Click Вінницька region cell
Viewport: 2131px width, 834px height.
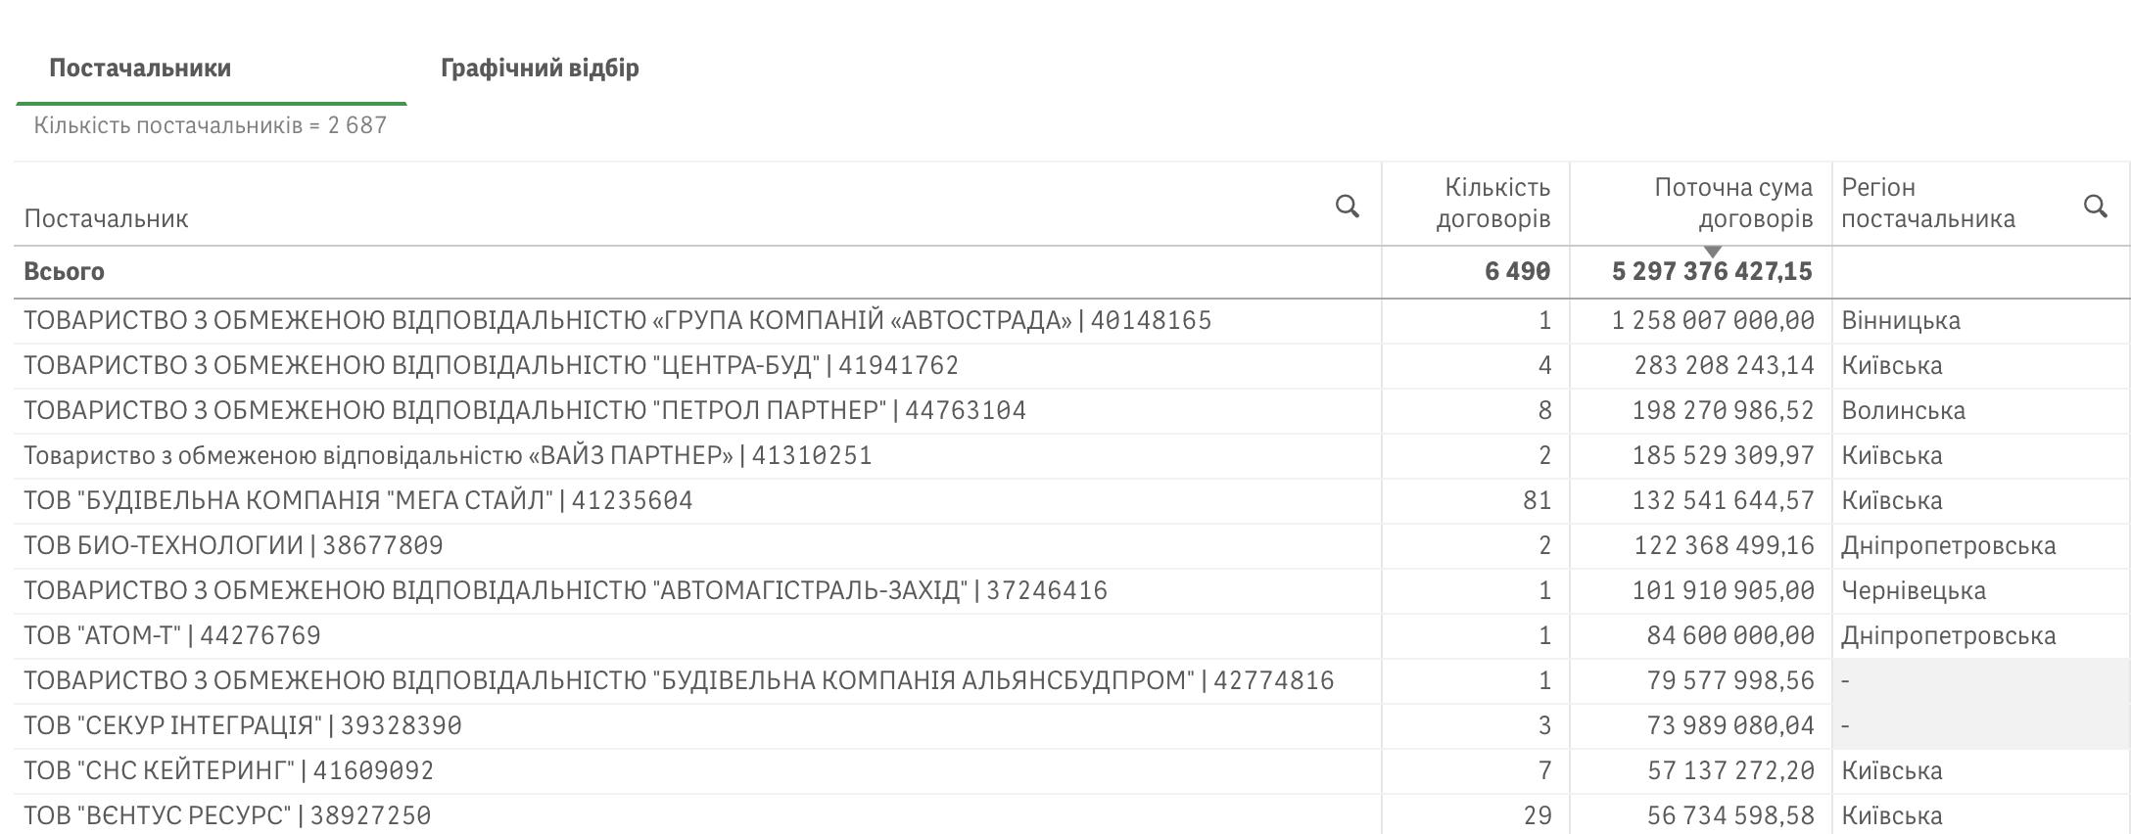[1900, 321]
